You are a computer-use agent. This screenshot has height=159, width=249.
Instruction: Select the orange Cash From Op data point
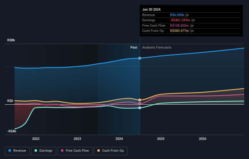click(140, 100)
